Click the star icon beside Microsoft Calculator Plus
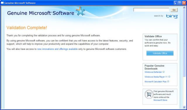 coord(168,81)
